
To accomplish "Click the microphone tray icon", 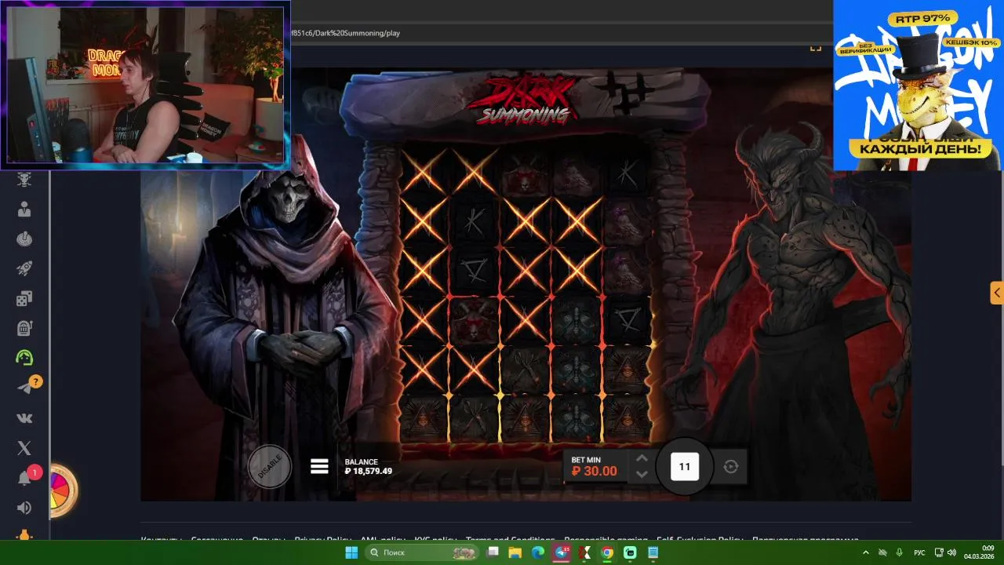I will pos(900,552).
